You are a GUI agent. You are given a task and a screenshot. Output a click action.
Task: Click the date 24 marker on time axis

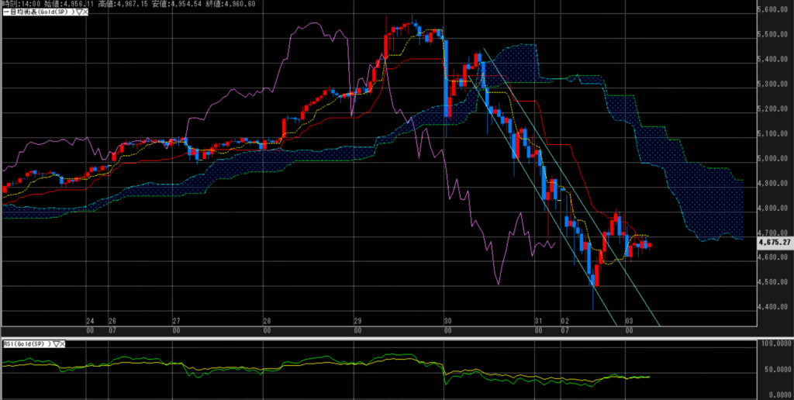[90, 320]
